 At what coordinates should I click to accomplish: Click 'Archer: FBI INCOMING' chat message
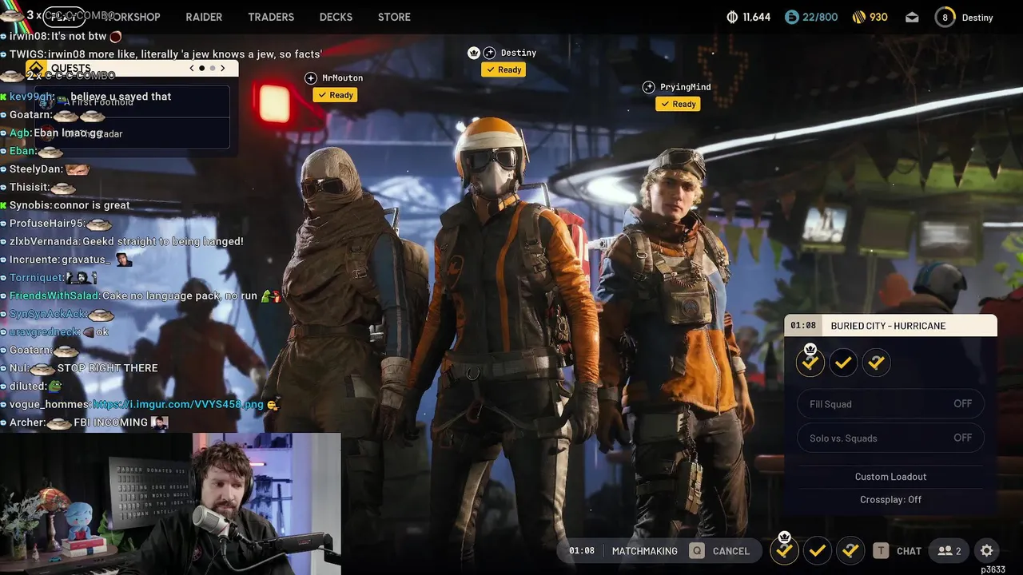coord(85,422)
